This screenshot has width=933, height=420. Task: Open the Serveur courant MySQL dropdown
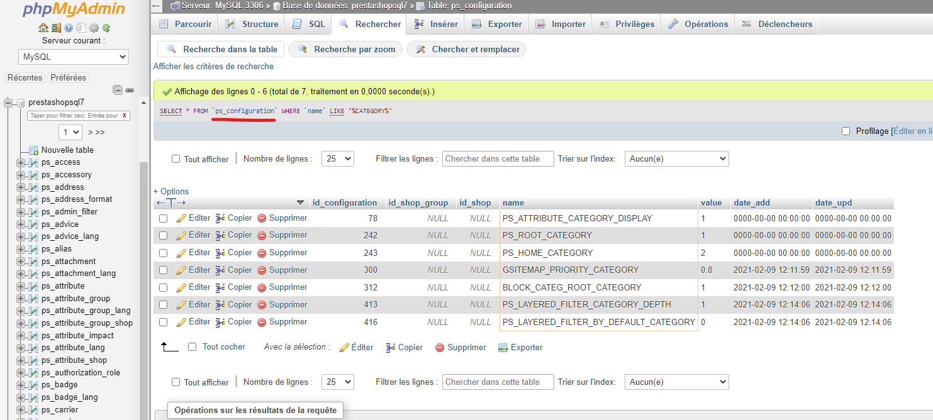(74, 57)
